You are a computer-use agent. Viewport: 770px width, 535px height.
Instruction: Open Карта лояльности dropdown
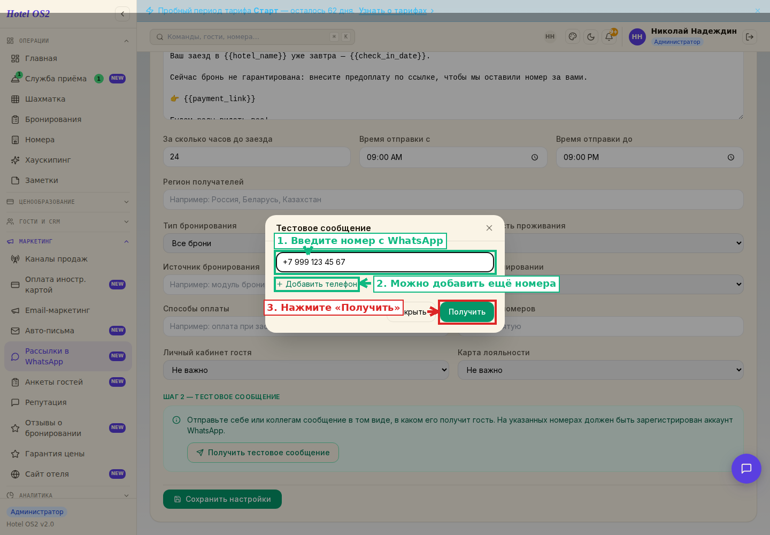pos(600,370)
